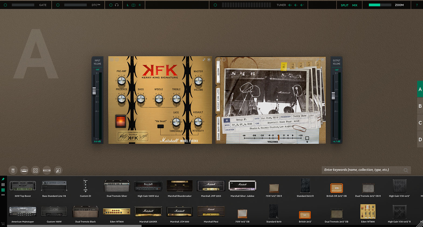
Task: Select the Kerry King Live tab
Action: (x=218, y=99)
